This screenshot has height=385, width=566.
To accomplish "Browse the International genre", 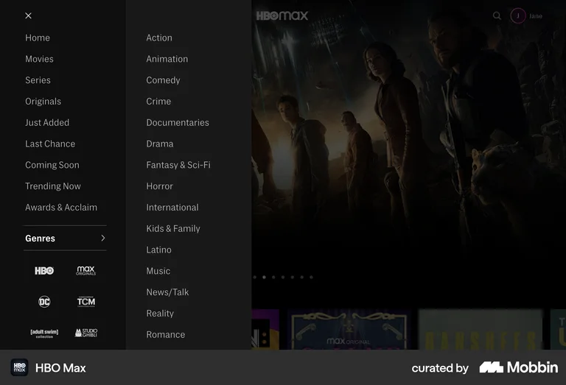I will click(x=172, y=208).
